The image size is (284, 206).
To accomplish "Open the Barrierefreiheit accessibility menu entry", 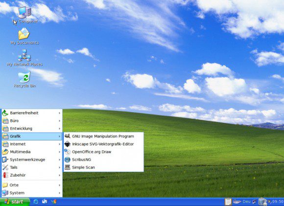I will (x=32, y=113).
